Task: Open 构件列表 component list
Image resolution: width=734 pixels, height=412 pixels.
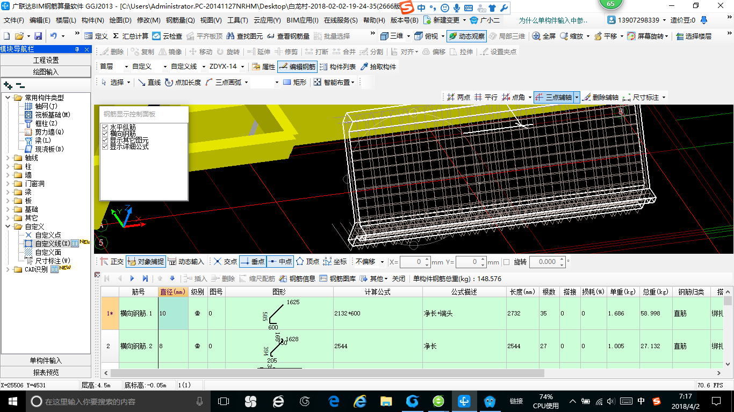Action: click(337, 67)
